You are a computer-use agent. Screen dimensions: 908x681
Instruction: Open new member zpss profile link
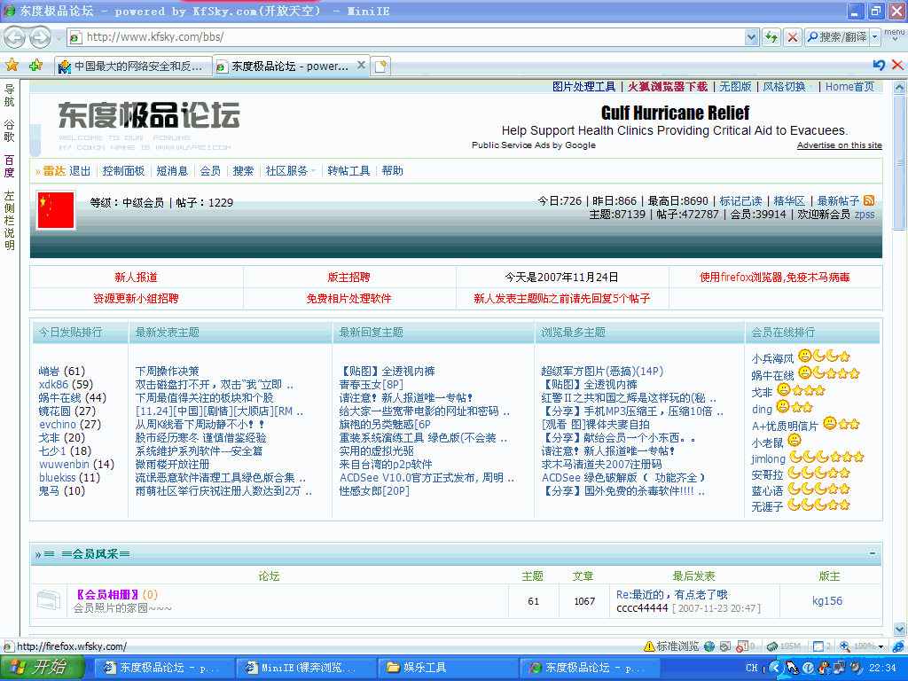coord(865,215)
